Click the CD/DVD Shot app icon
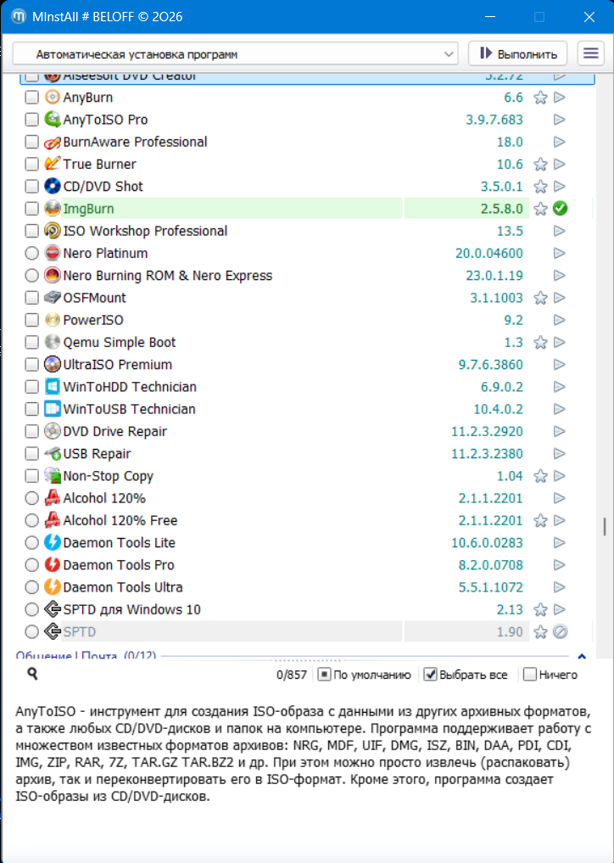The image size is (614, 863). (52, 186)
